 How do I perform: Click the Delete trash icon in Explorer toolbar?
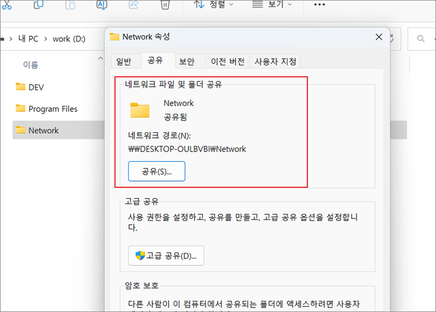point(164,5)
